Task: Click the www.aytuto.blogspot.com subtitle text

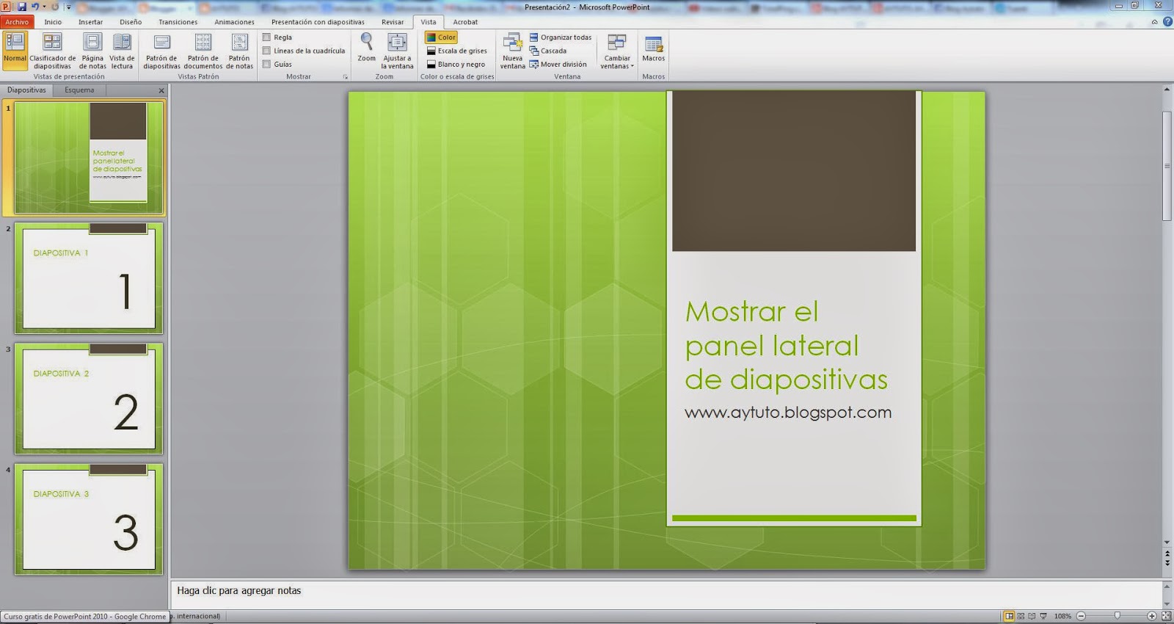Action: [x=788, y=413]
